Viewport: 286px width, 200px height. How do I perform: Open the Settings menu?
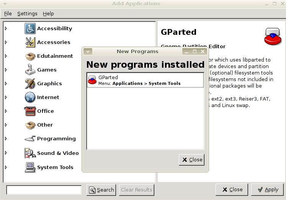[x=27, y=14]
